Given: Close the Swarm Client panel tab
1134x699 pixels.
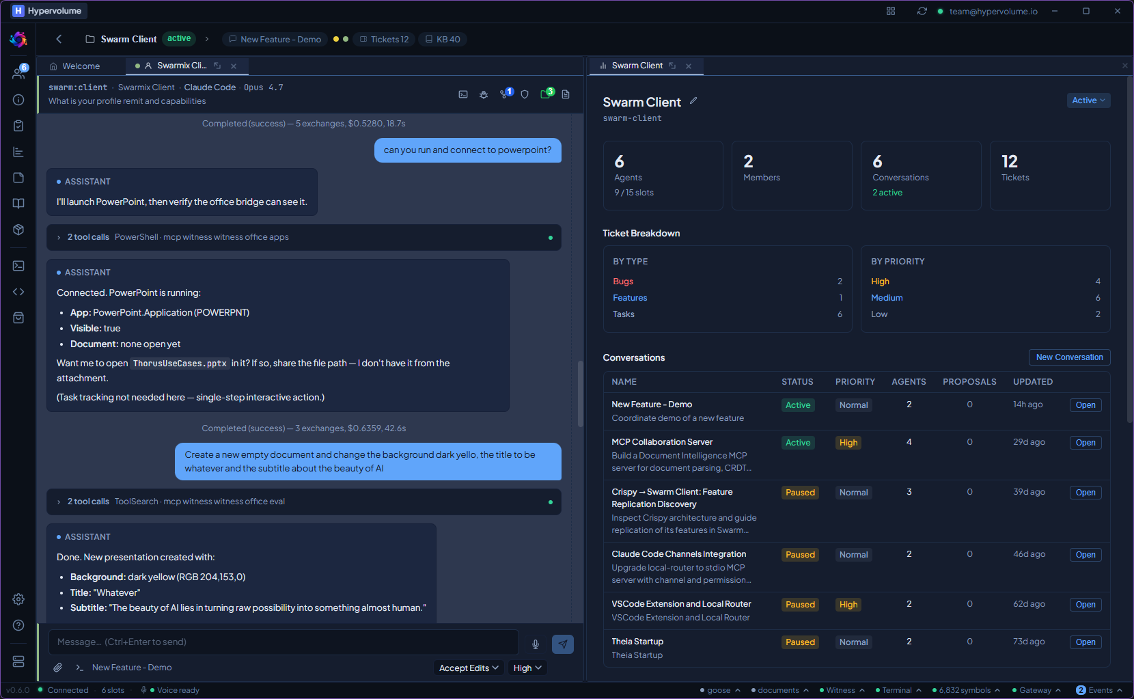Looking at the screenshot, I should 689,66.
